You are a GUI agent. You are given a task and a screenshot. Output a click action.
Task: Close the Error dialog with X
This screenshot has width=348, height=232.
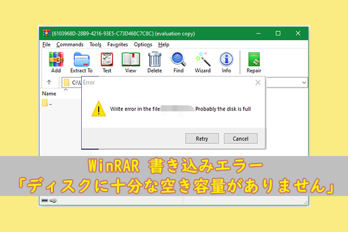(258, 82)
